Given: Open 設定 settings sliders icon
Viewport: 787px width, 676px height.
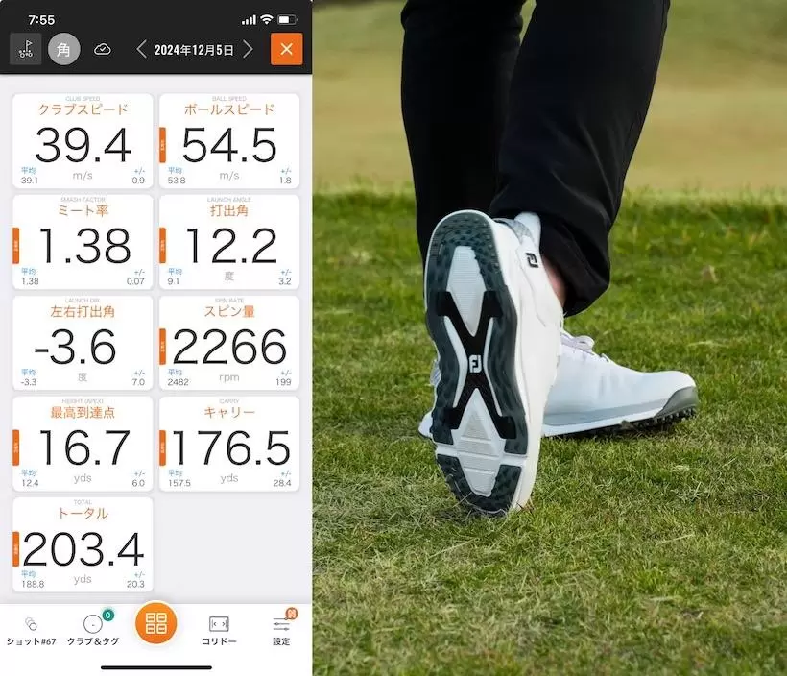Looking at the screenshot, I should (x=281, y=630).
